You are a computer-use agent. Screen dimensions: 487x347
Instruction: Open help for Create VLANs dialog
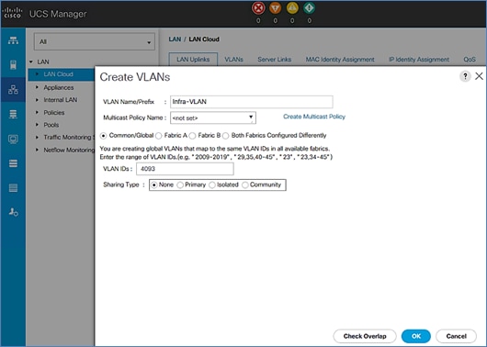point(465,76)
